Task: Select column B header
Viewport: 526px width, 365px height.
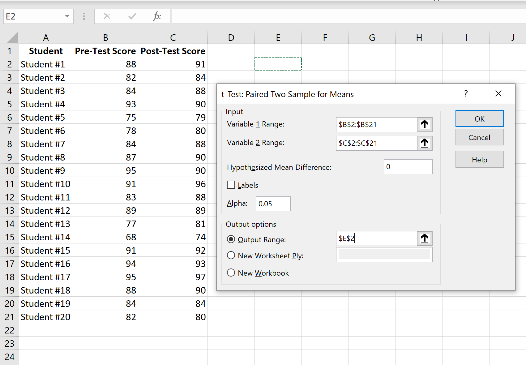Action: [x=105, y=37]
